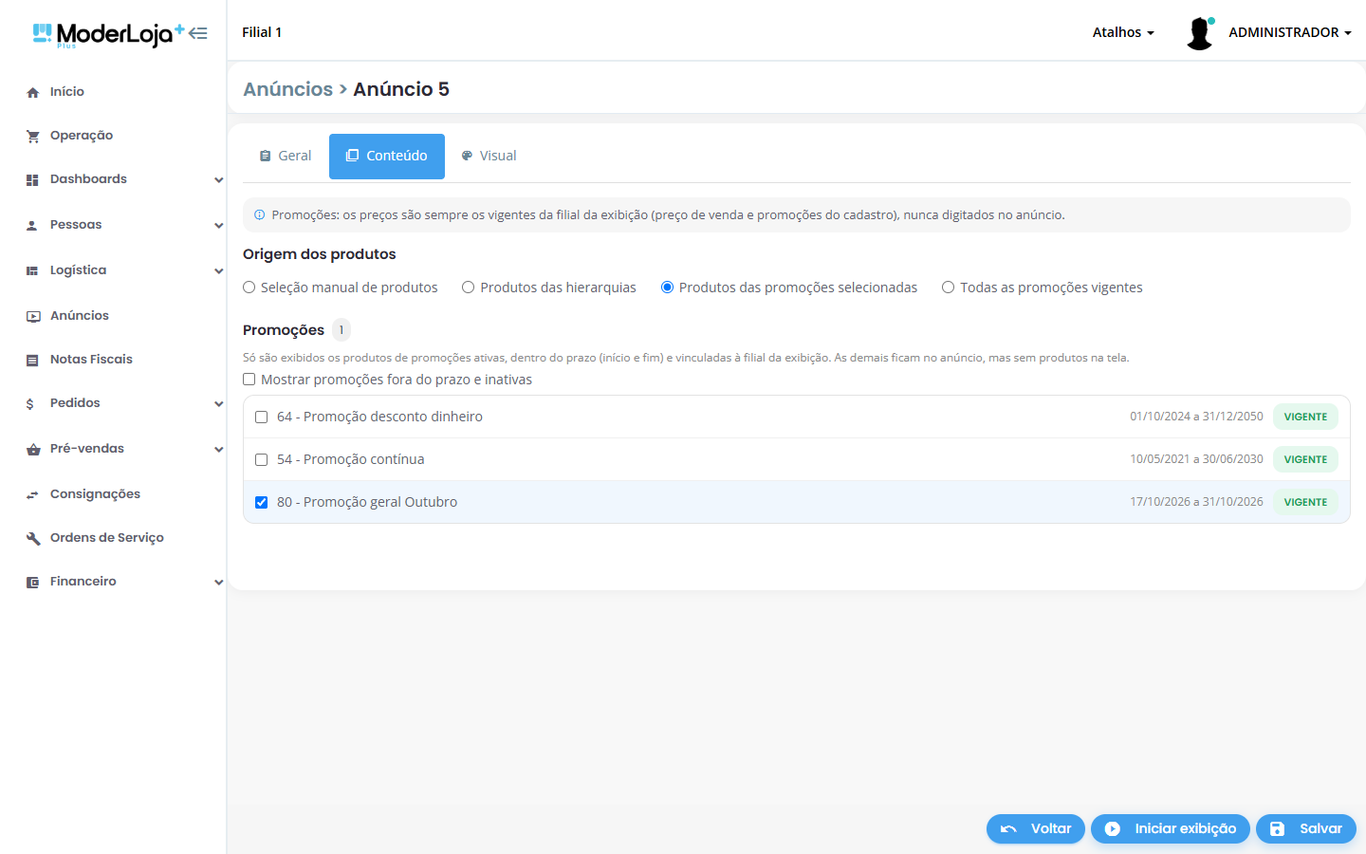Click VIGENTE badge on promotion 54 row
This screenshot has height=854, width=1366.
click(x=1305, y=459)
